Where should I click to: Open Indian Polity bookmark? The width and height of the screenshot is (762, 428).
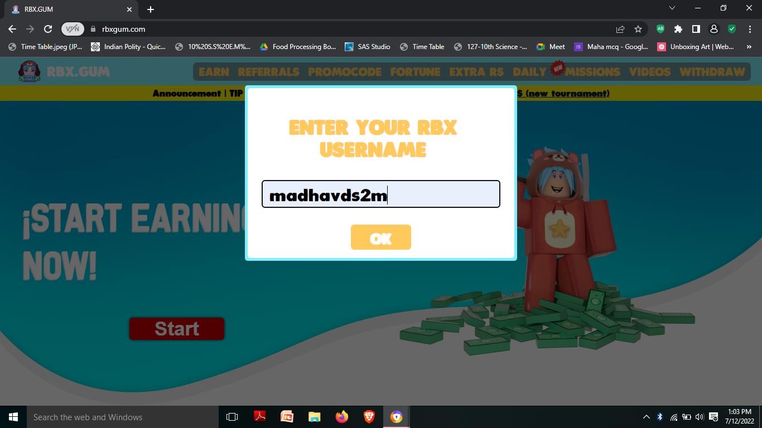tap(128, 47)
